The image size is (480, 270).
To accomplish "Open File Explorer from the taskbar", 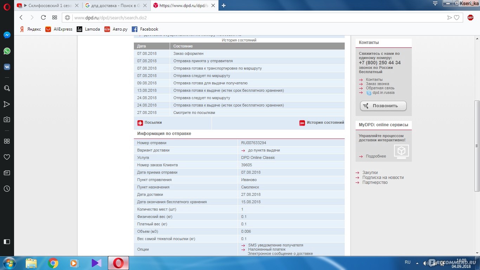I will [31, 263].
